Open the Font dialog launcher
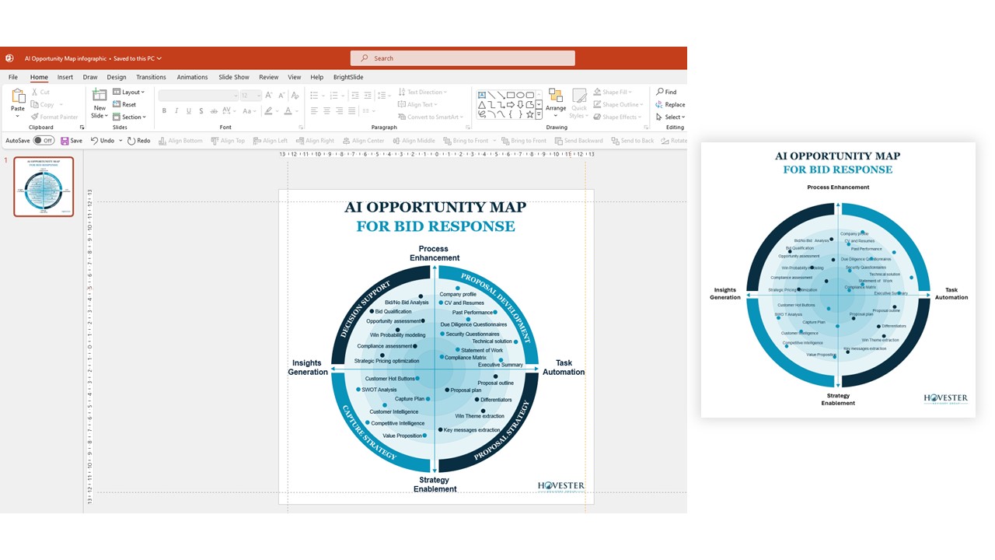 click(x=299, y=128)
